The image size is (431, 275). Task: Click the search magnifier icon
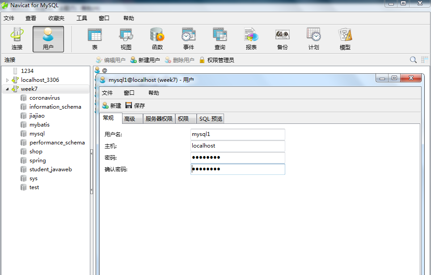(x=413, y=59)
